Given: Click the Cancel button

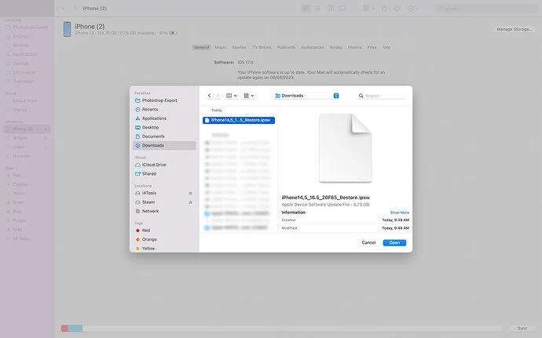Looking at the screenshot, I should [368, 242].
